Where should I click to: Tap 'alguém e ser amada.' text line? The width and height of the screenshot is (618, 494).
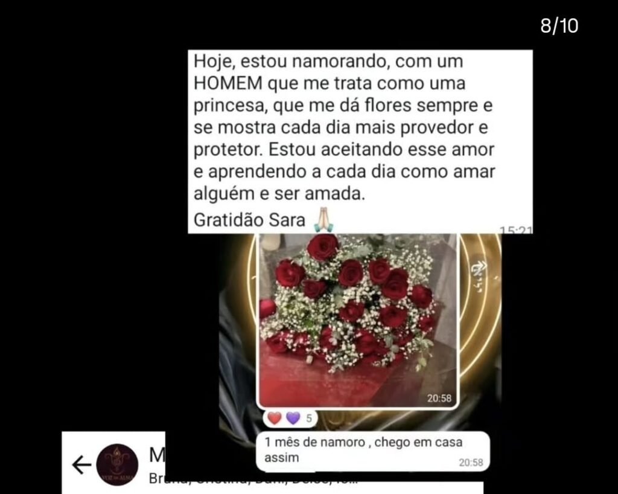[x=279, y=194]
